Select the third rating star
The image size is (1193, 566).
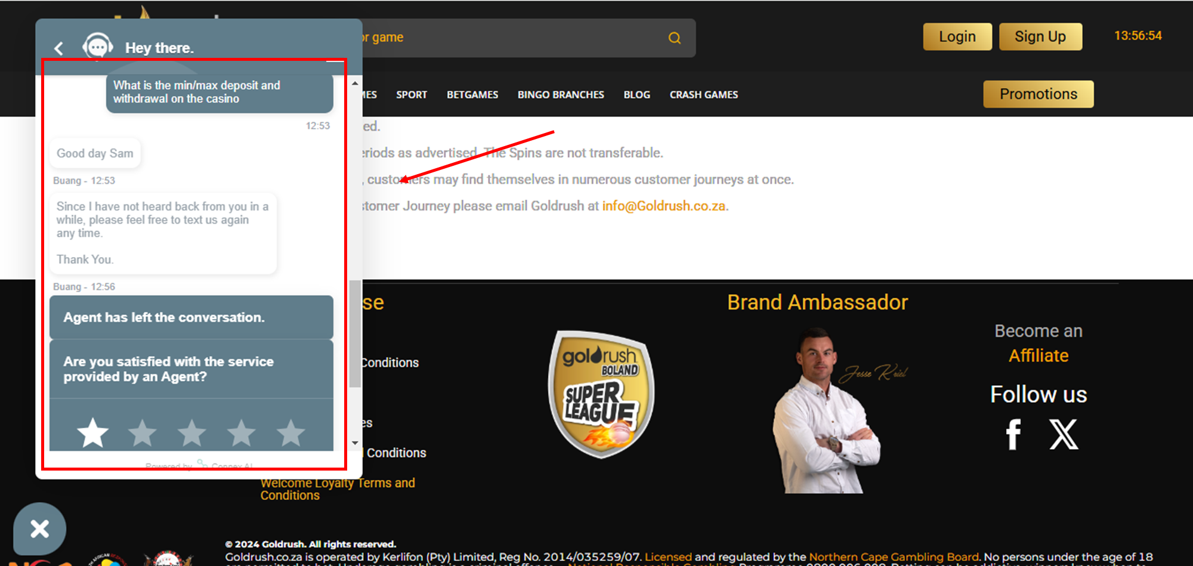coord(192,432)
